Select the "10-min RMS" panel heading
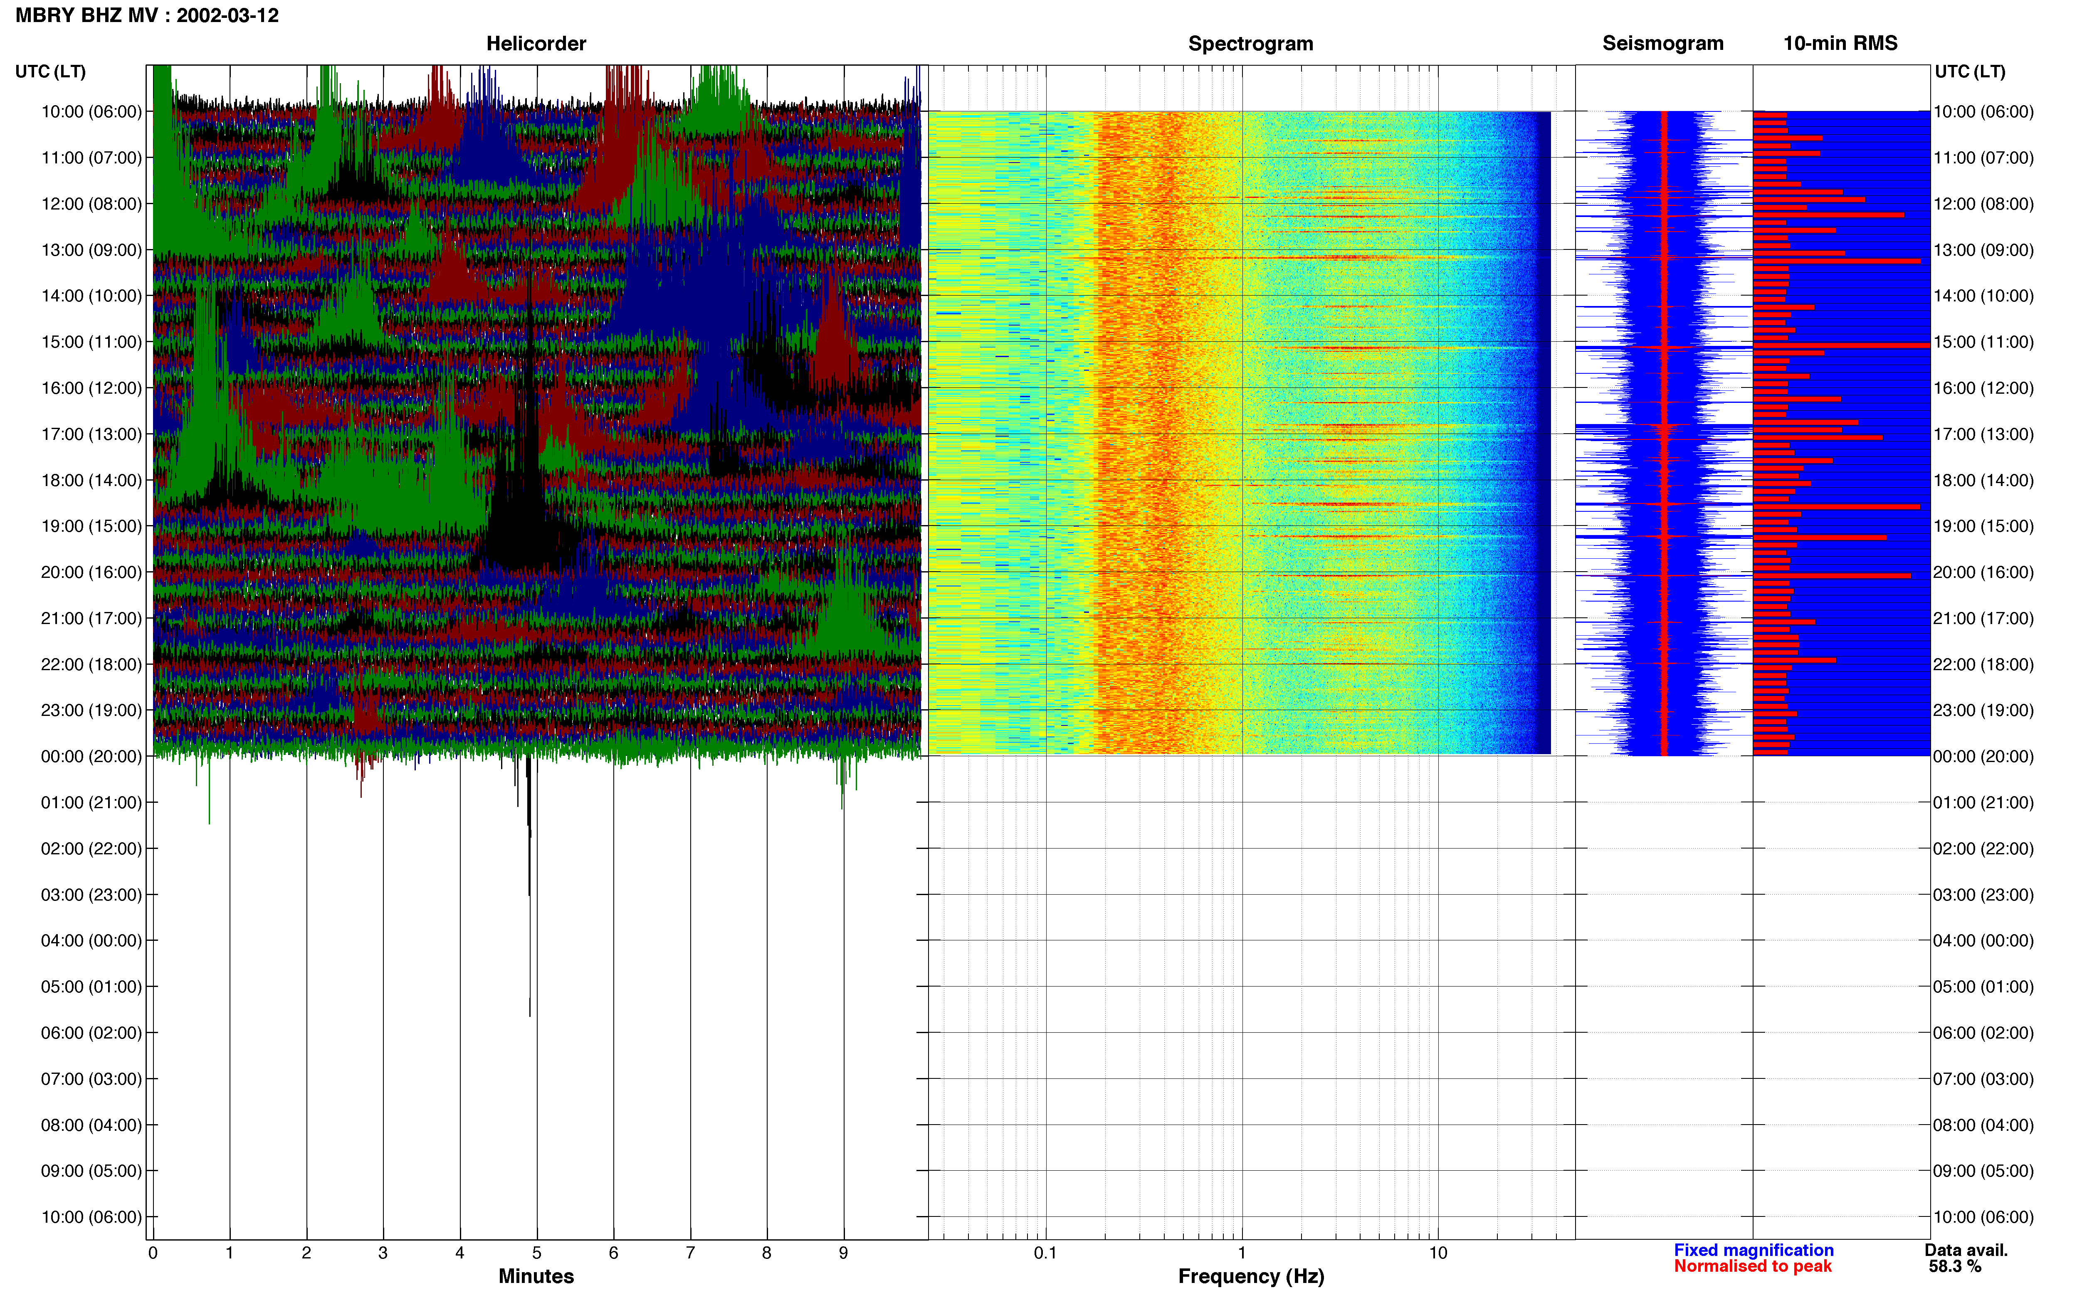2087x1305 pixels. [x=1840, y=43]
